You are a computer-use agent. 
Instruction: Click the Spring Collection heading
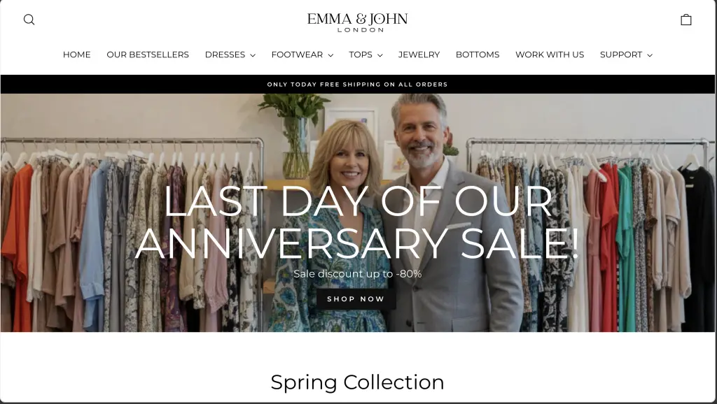pyautogui.click(x=357, y=382)
